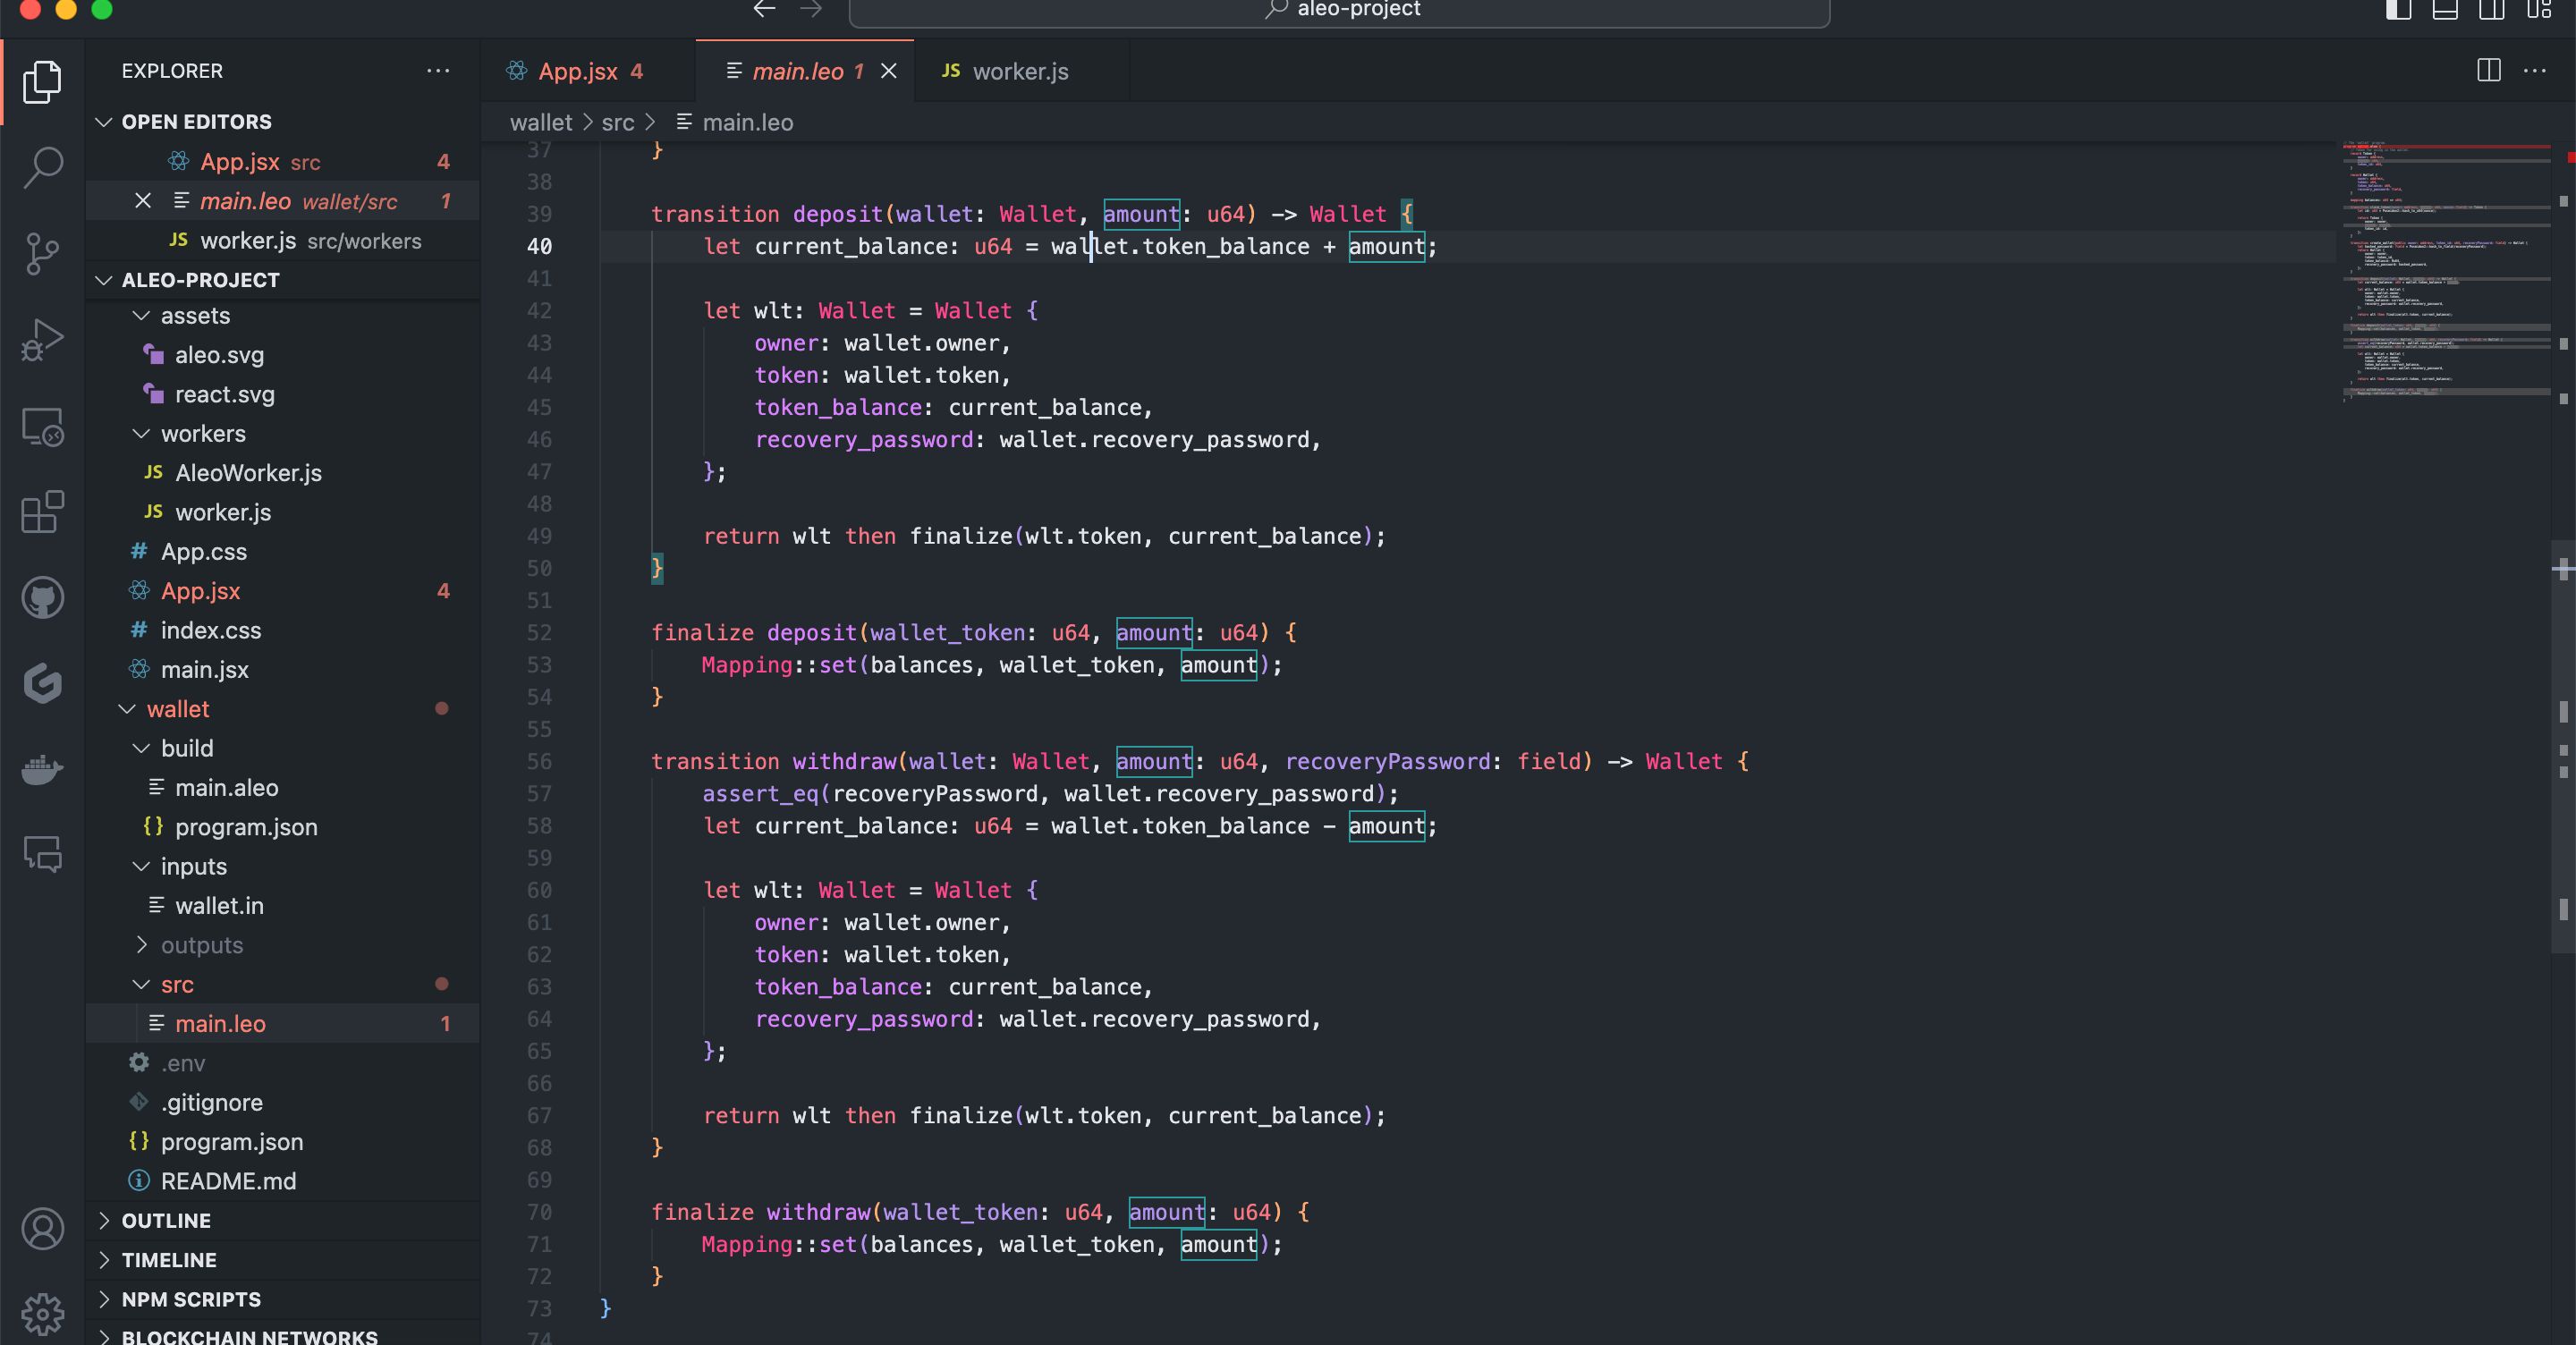Go forward with the navigation arrow
2576x1345 pixels.
tap(811, 10)
